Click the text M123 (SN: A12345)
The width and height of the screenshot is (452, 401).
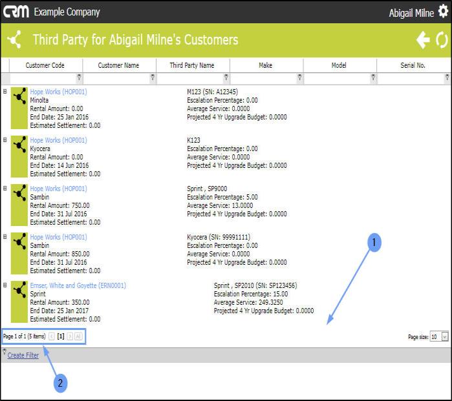(x=213, y=92)
